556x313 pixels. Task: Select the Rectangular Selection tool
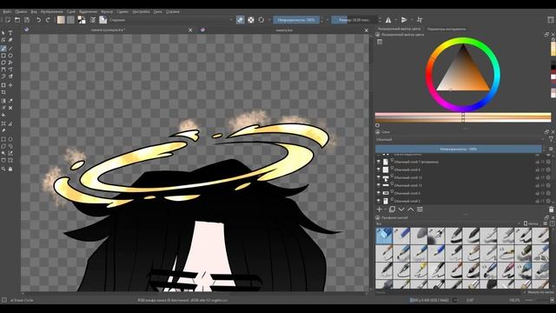pyautogui.click(x=3, y=139)
